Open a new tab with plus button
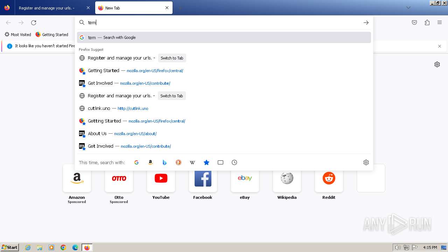The image size is (448, 252). (x=180, y=8)
